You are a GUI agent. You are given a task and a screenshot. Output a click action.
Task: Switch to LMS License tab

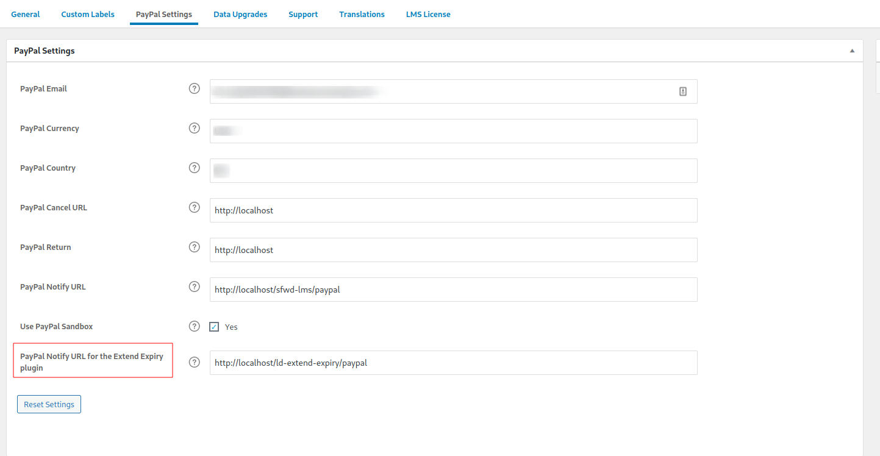tap(428, 14)
